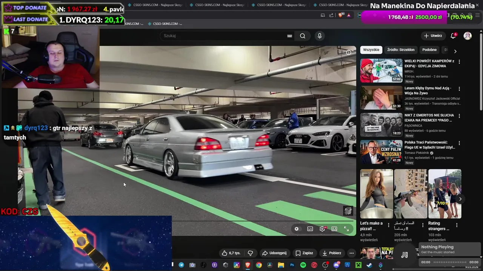Open the Let's make a pizza short
This screenshot has height=271, width=483.
376,194
